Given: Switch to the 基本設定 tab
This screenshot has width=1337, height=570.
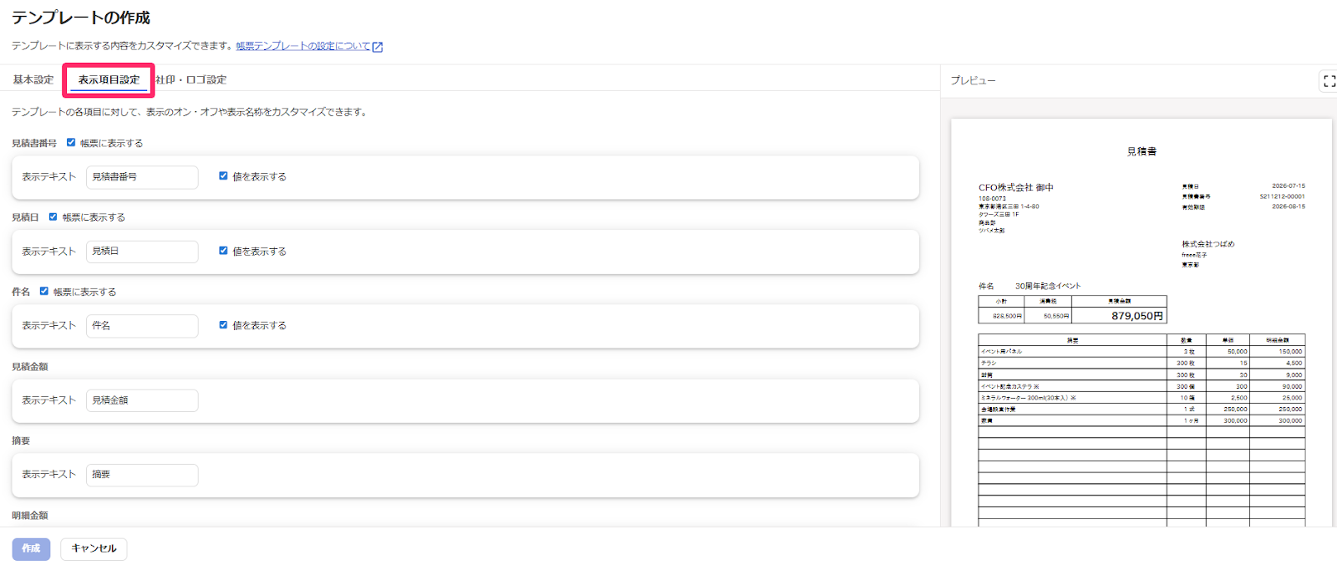Looking at the screenshot, I should point(33,80).
